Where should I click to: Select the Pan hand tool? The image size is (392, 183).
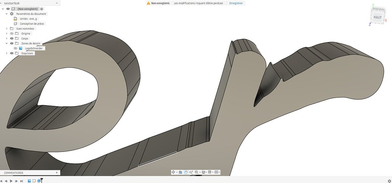click(x=186, y=172)
